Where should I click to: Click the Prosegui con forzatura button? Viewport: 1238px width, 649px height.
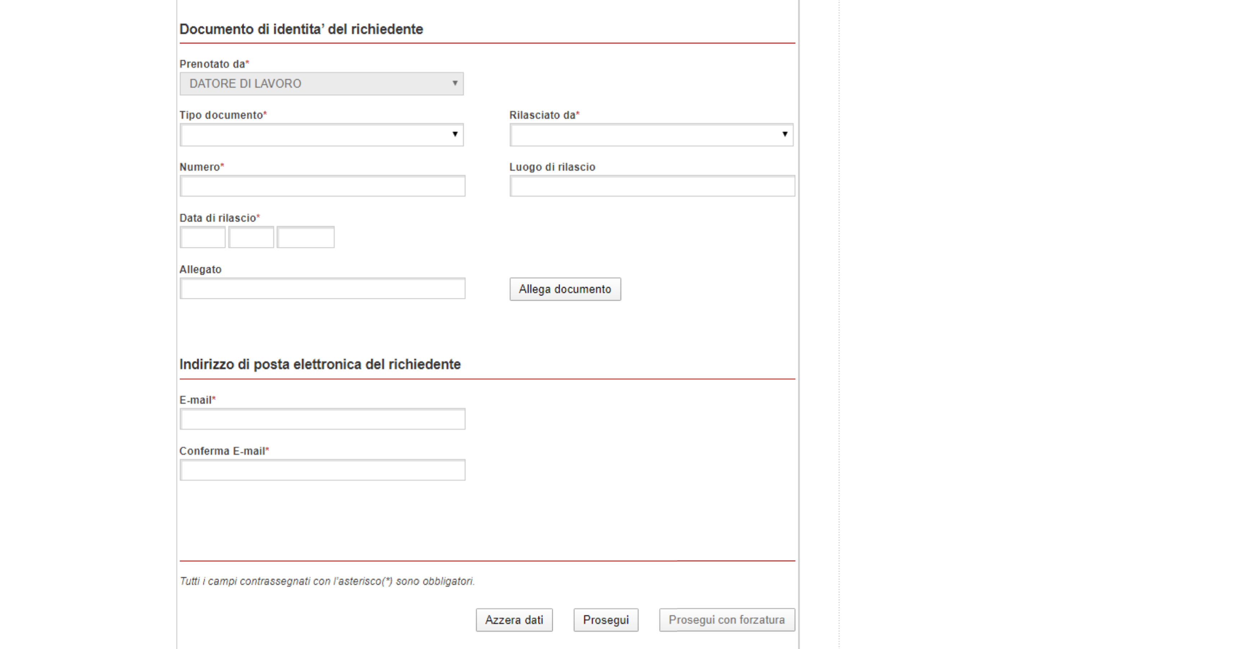pyautogui.click(x=727, y=620)
